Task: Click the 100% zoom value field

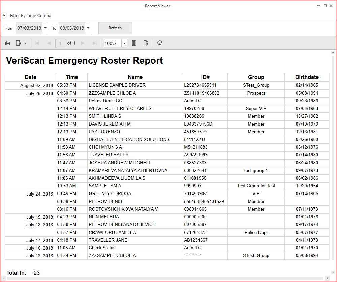Action: tap(113, 43)
